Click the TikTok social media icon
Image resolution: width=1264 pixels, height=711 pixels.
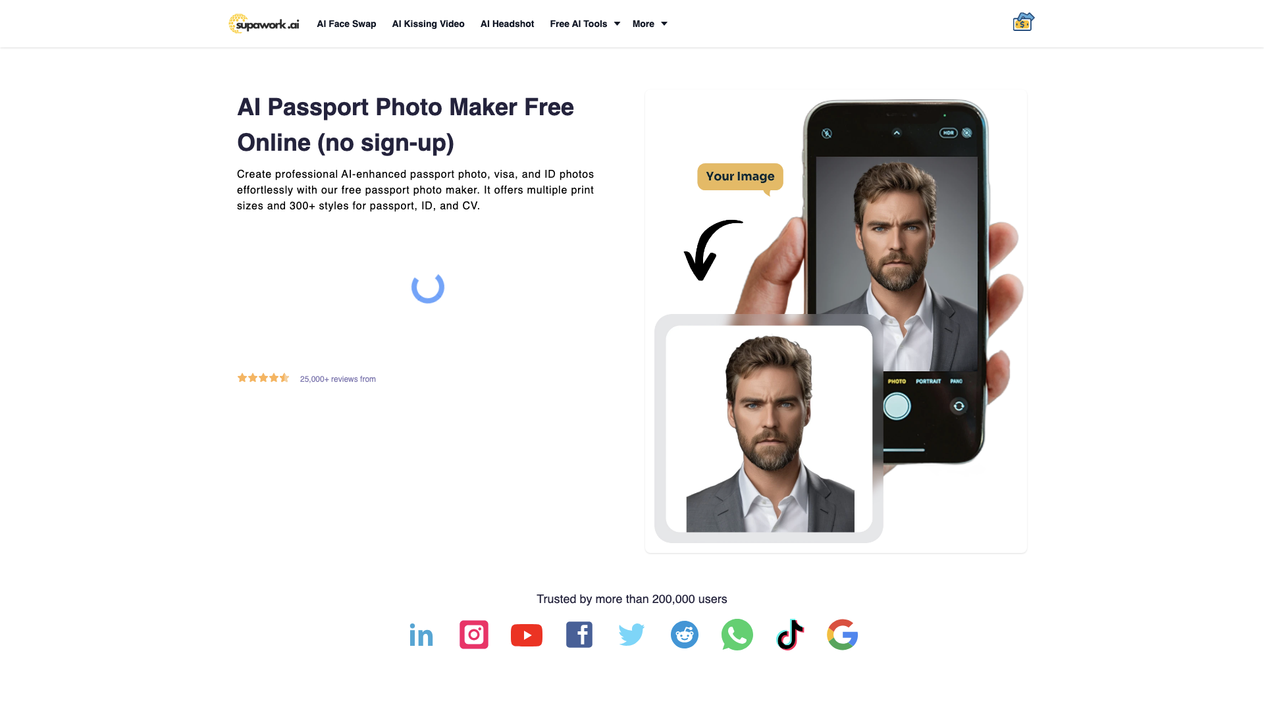(790, 635)
